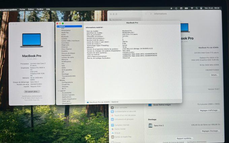Click the En savoir plus button

pos(32,92)
